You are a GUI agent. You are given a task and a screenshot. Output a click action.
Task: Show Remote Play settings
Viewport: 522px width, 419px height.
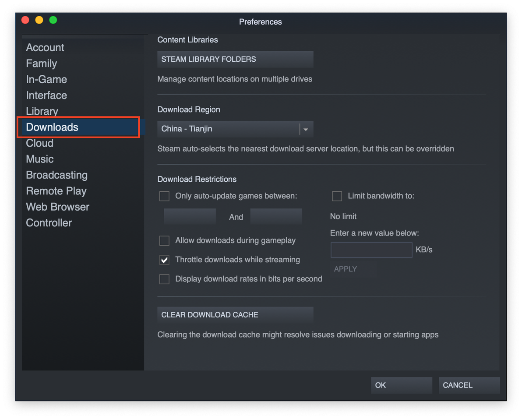tap(56, 191)
